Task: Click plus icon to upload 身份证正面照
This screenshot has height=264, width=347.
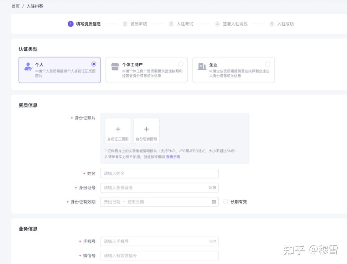Action: click(x=118, y=129)
